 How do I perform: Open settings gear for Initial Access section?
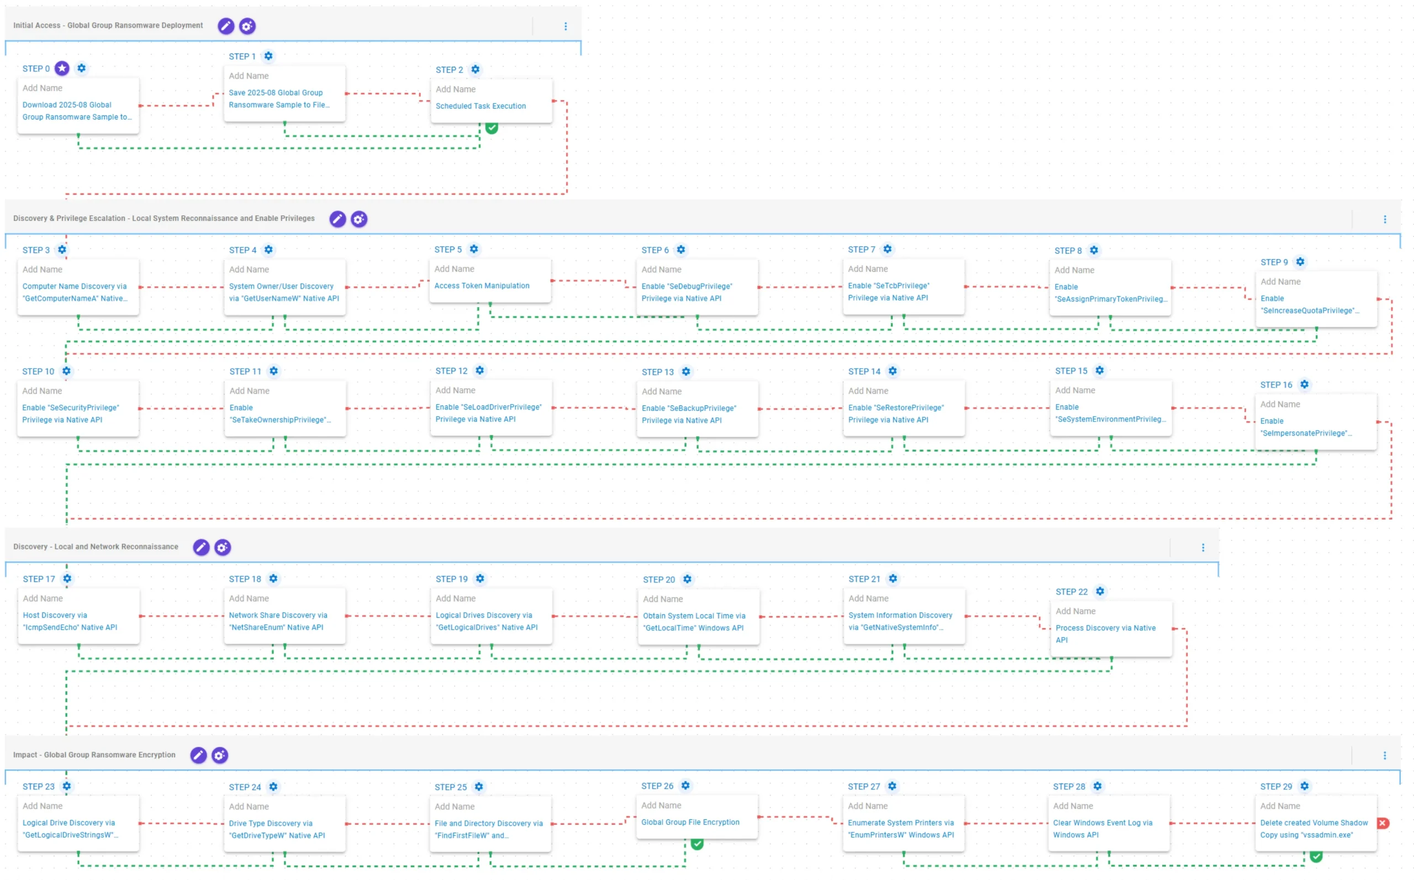click(247, 25)
